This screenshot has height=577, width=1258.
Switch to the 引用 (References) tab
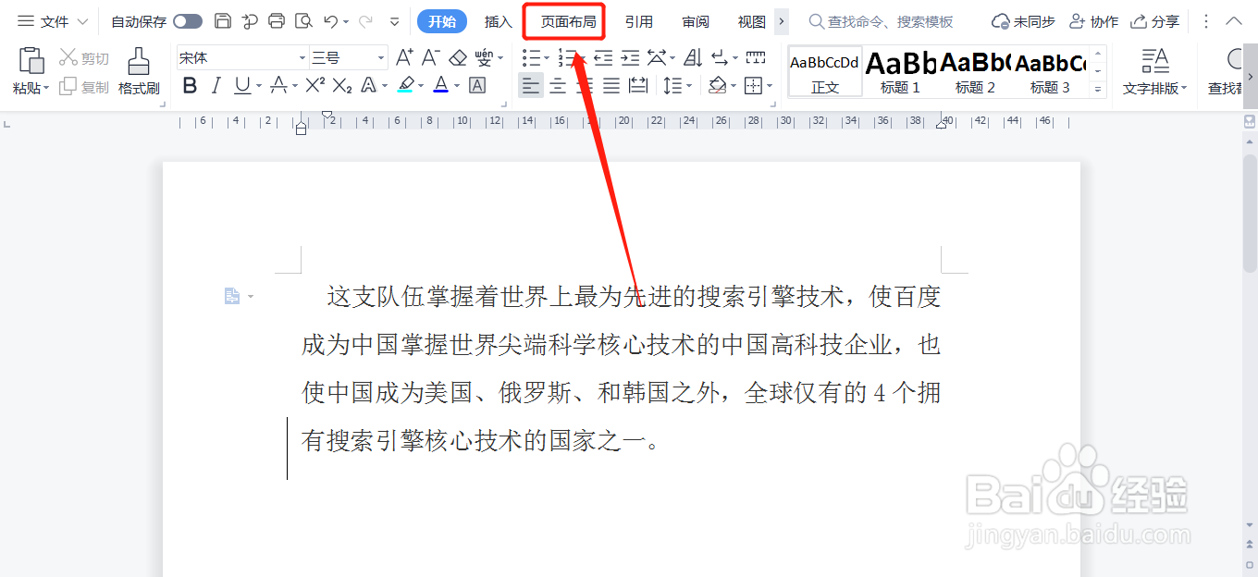click(x=639, y=21)
